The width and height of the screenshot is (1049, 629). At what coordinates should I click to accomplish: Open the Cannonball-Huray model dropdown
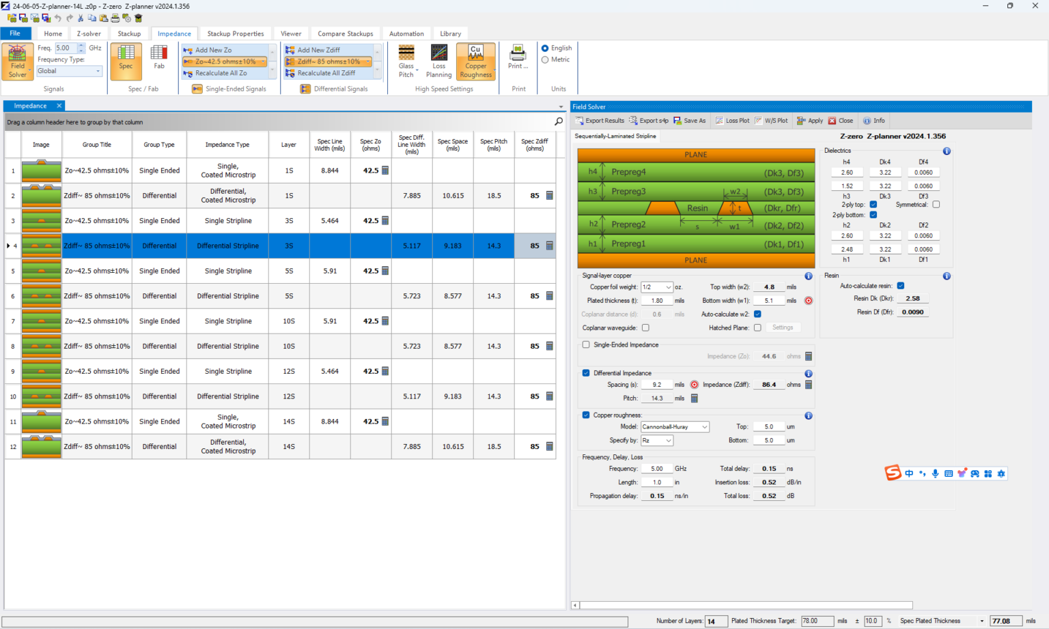click(x=703, y=426)
